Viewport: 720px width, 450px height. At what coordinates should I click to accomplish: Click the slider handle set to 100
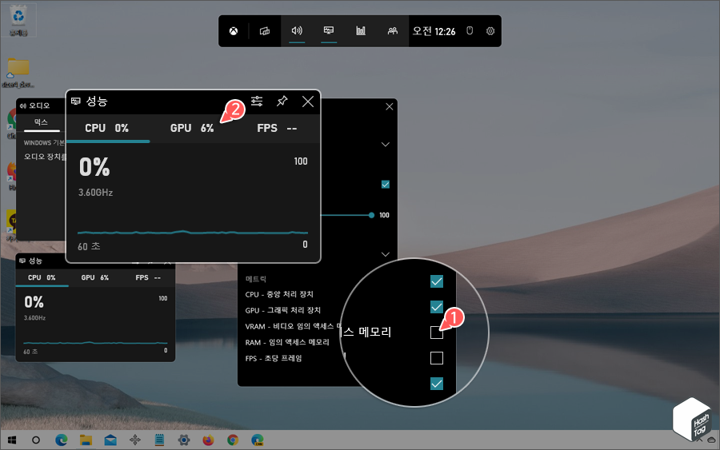371,215
